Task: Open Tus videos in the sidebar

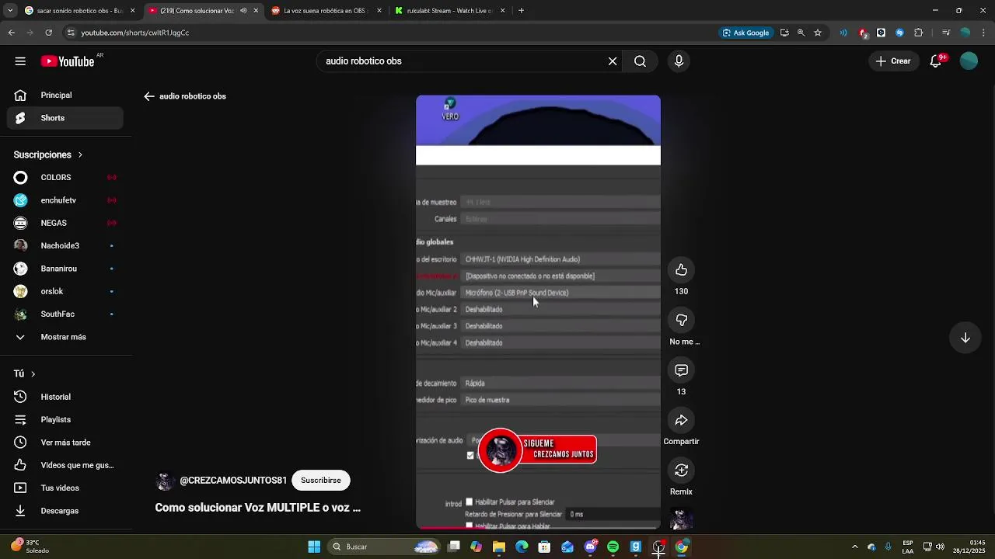Action: 65,488
